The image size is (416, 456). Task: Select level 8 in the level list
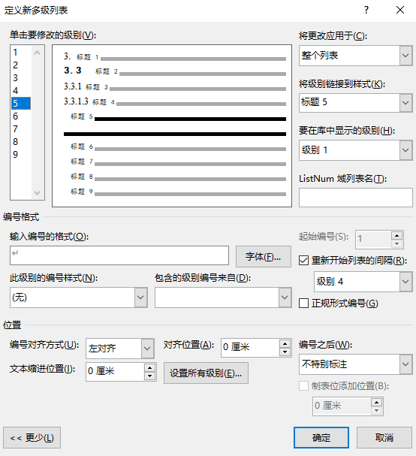click(21, 142)
